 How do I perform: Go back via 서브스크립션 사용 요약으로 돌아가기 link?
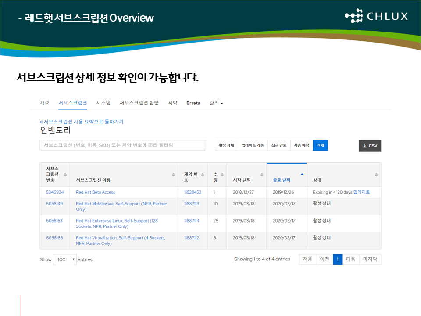point(82,122)
